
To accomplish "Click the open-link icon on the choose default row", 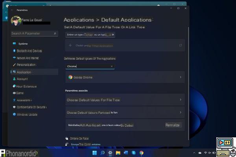I will [181, 45].
